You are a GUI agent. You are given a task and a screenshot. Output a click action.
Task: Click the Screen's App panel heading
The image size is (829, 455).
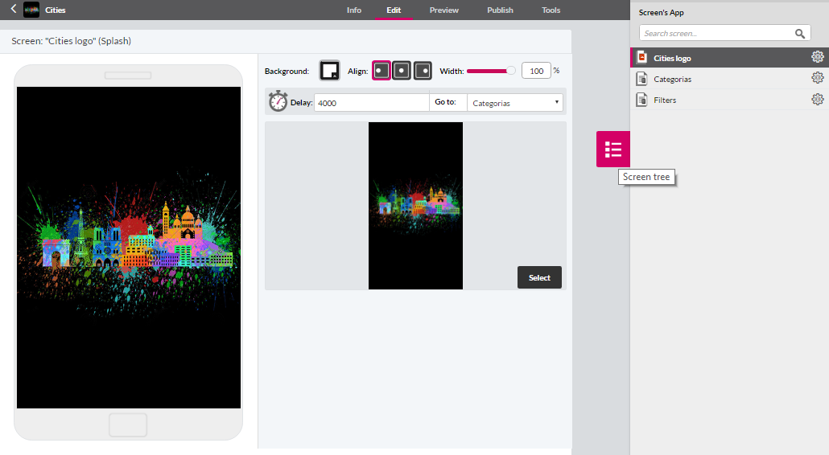(x=661, y=13)
